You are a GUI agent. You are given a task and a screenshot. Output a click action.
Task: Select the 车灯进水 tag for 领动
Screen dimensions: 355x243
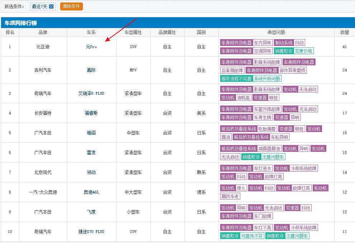click(x=263, y=168)
